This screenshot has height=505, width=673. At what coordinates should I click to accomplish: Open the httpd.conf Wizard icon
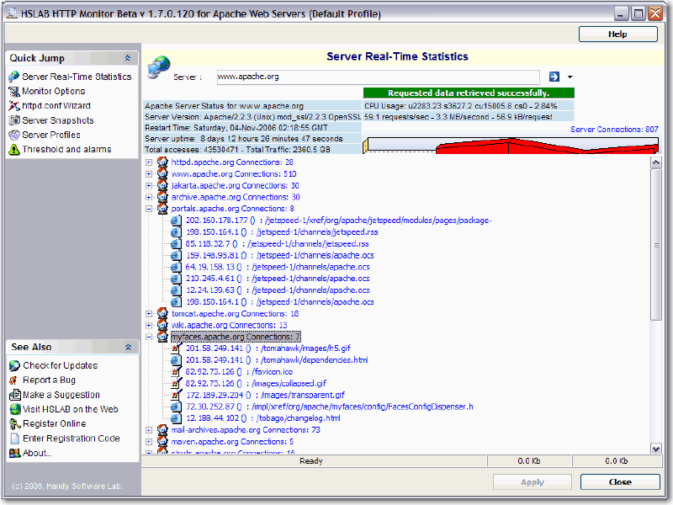[x=14, y=106]
